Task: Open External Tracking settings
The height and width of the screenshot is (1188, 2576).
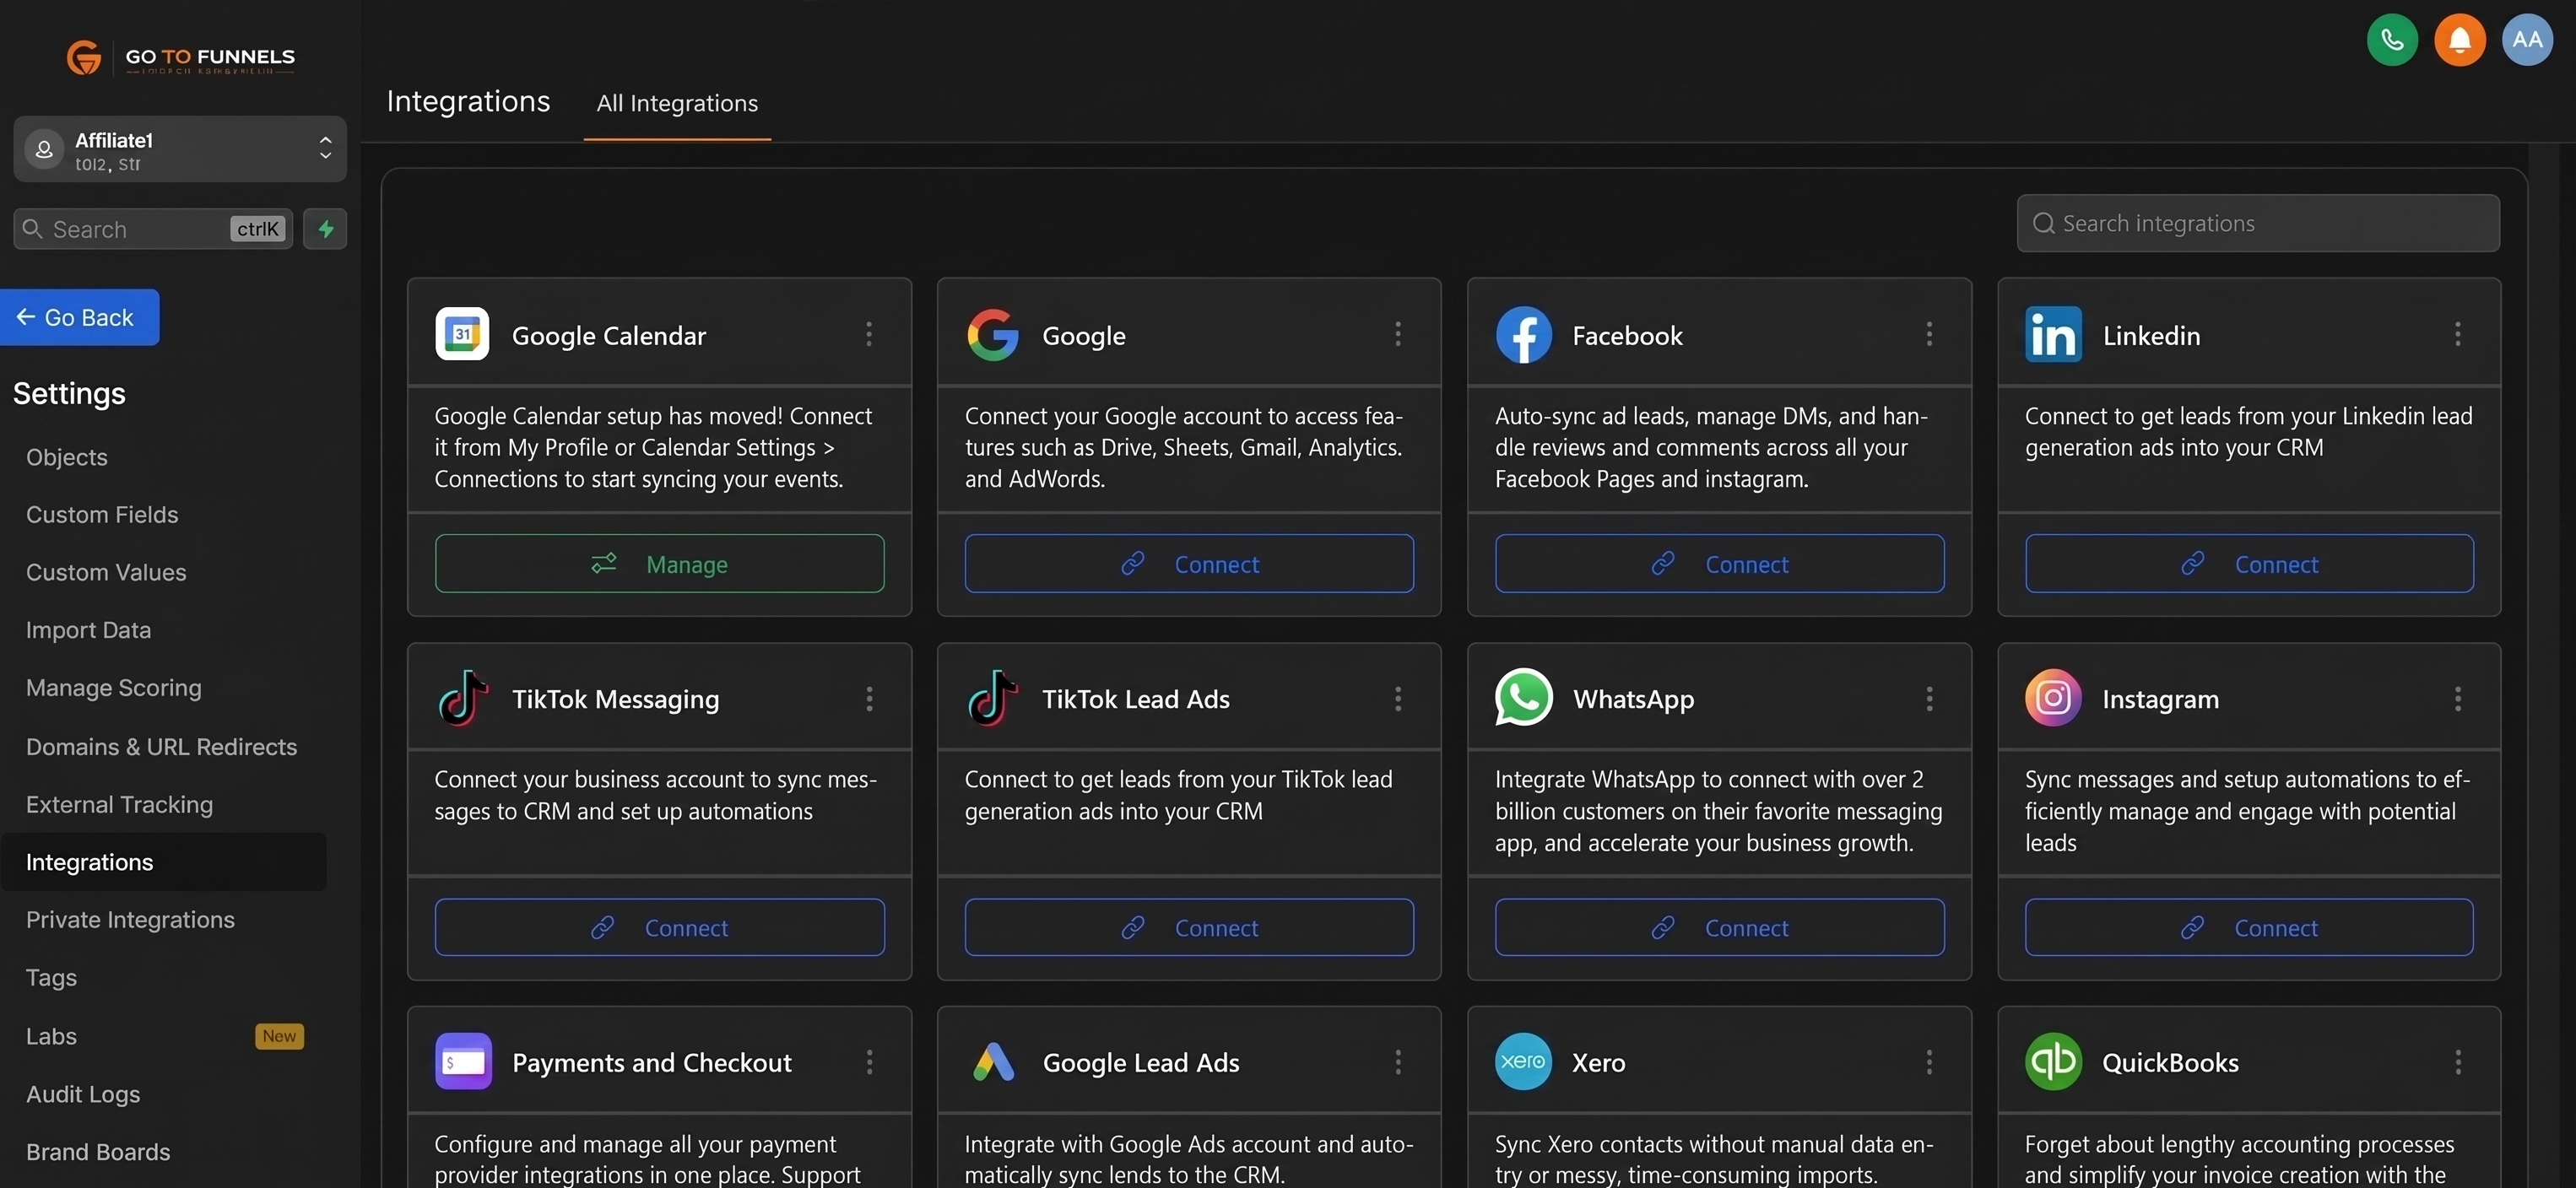Action: click(119, 804)
